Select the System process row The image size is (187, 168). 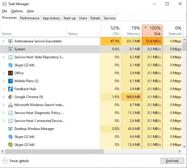point(91,49)
